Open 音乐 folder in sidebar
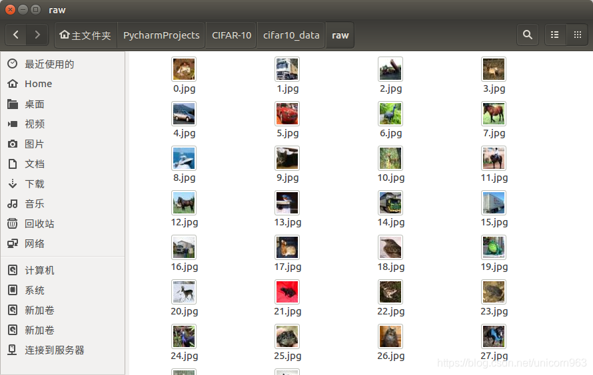The width and height of the screenshot is (593, 375). pos(63,203)
